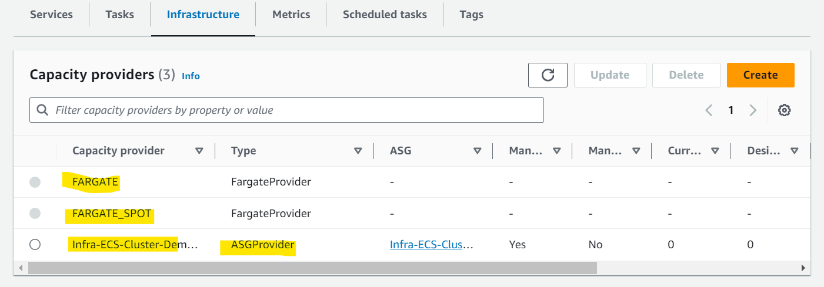The image size is (824, 287).
Task: Go to next page chevron
Action: 753,110
